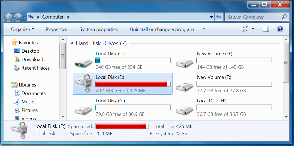
Task: Click the details pane Space used bar
Action: point(122,126)
